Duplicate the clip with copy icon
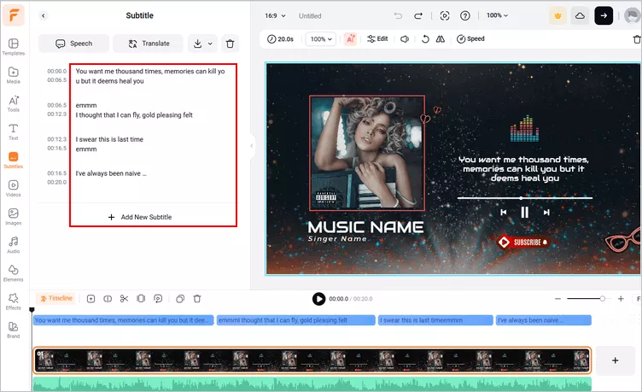The width and height of the screenshot is (642, 392). click(180, 299)
